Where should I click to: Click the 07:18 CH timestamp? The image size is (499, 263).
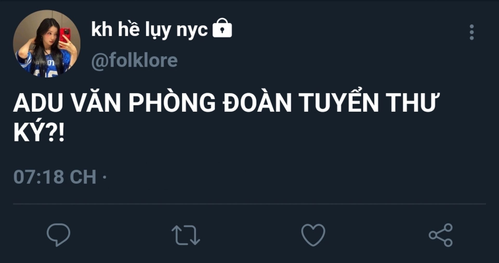pyautogui.click(x=55, y=177)
